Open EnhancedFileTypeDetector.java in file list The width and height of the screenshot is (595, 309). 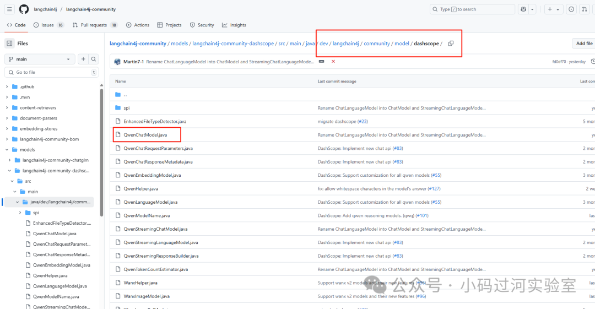click(155, 122)
